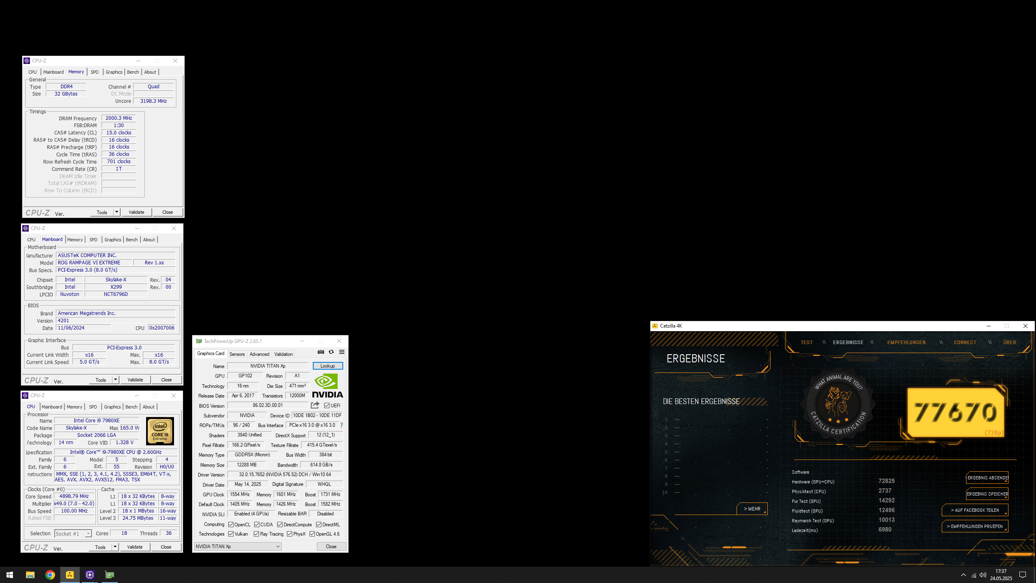
Task: Open the TEST tab in Catzilla
Action: coord(807,342)
